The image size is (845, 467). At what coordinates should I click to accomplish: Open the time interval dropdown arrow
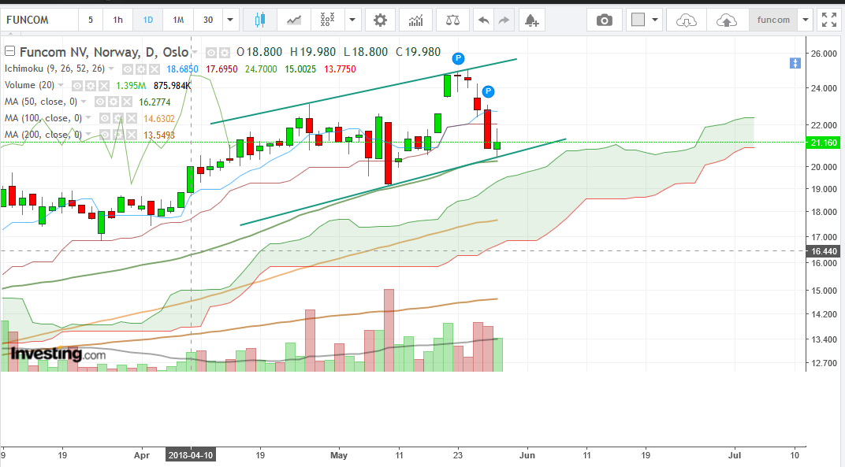[230, 20]
